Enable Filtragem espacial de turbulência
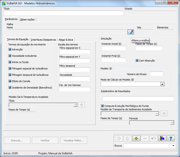The height and width of the screenshot is (157, 180). 10,69
